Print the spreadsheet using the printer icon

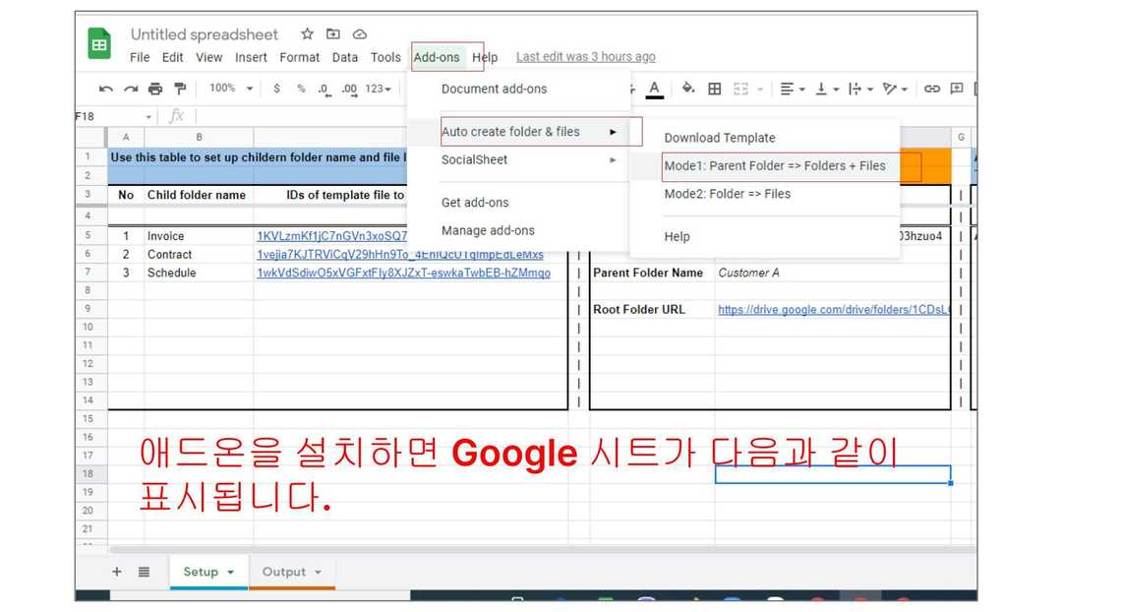[154, 89]
